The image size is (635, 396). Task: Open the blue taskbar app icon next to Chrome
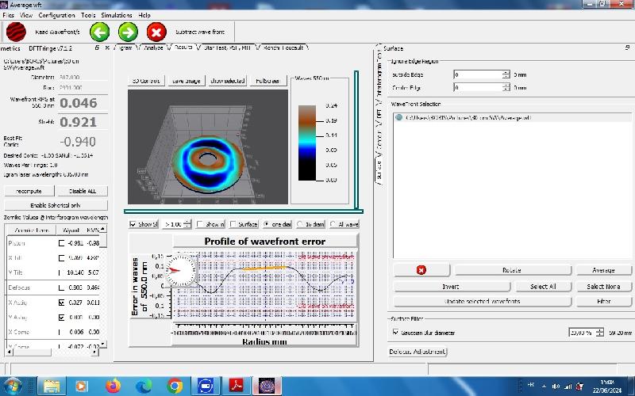coord(206,386)
